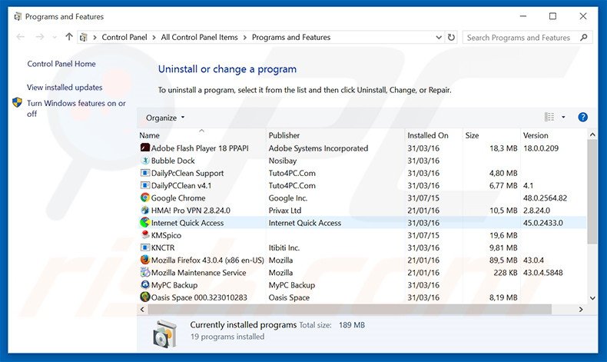
Task: Select the HMA! Pro VPN 2.8.24.0 name
Action: 191,211
